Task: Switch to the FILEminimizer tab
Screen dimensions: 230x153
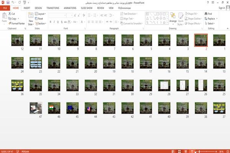Action: (125, 8)
